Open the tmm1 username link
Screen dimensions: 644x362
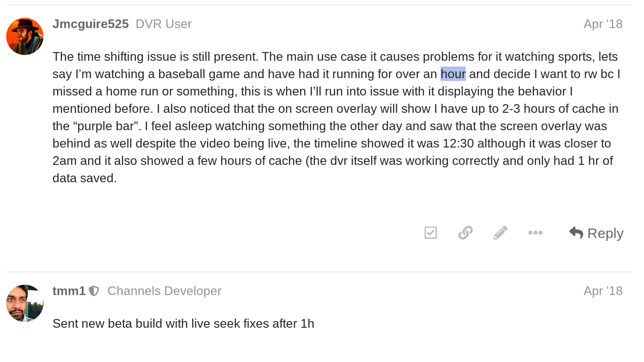(x=69, y=291)
